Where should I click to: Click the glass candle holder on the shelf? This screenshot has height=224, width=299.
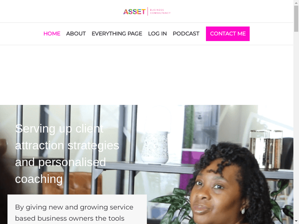[266, 150]
